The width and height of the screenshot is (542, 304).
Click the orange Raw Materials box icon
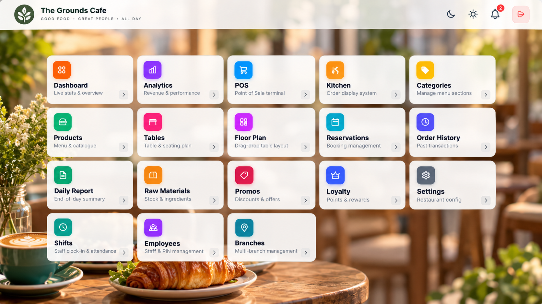[x=153, y=175]
